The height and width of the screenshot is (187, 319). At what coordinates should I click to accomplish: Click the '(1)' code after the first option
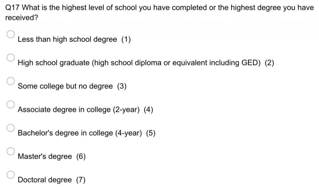(126, 40)
